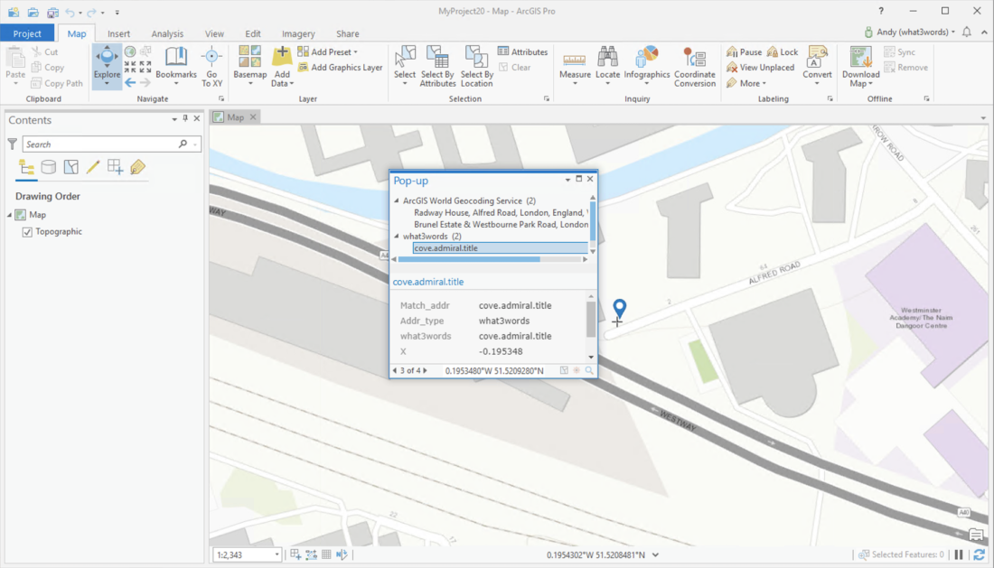Viewport: 994px width, 568px height.
Task: Click the Locate binoculars icon
Action: point(607,58)
